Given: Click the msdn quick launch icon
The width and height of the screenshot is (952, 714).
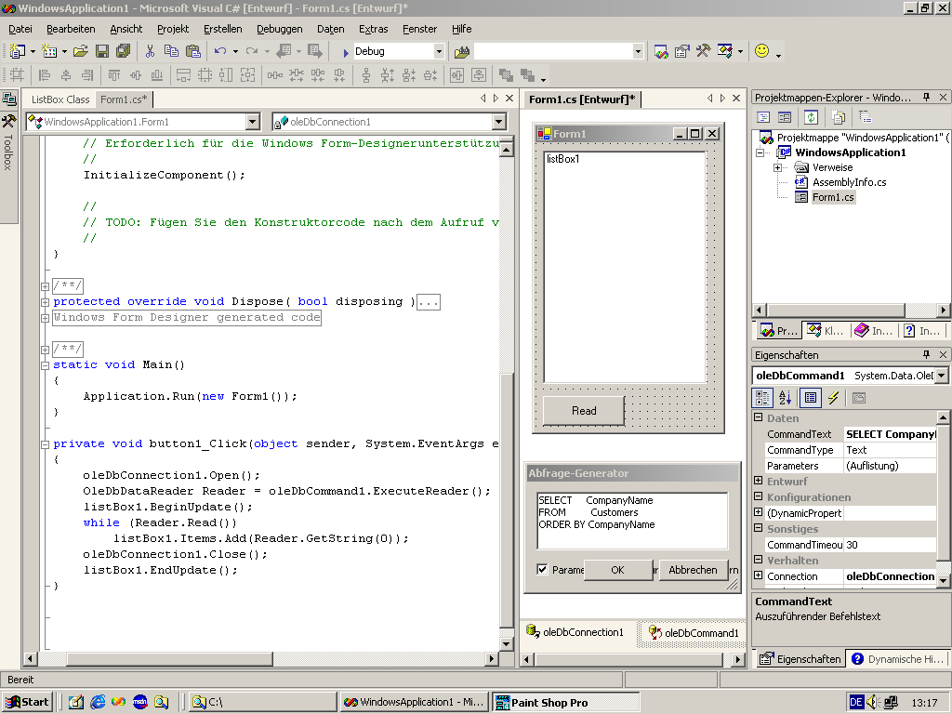Looking at the screenshot, I should coord(139,702).
